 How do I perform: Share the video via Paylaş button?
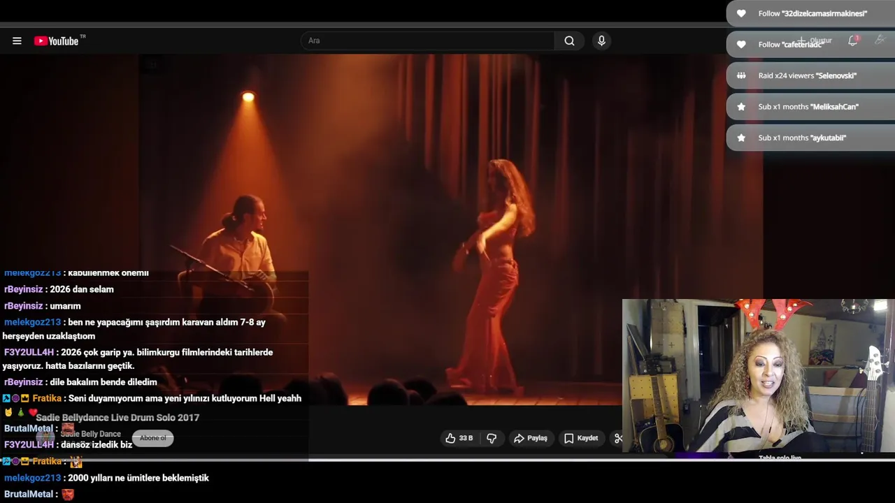pos(531,438)
